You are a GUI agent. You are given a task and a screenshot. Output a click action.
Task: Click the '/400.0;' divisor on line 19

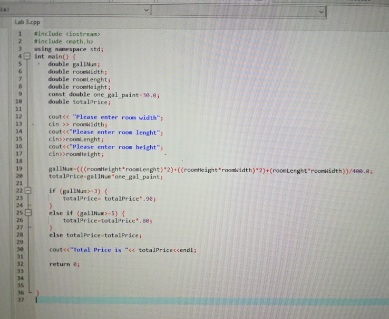pyautogui.click(x=361, y=171)
